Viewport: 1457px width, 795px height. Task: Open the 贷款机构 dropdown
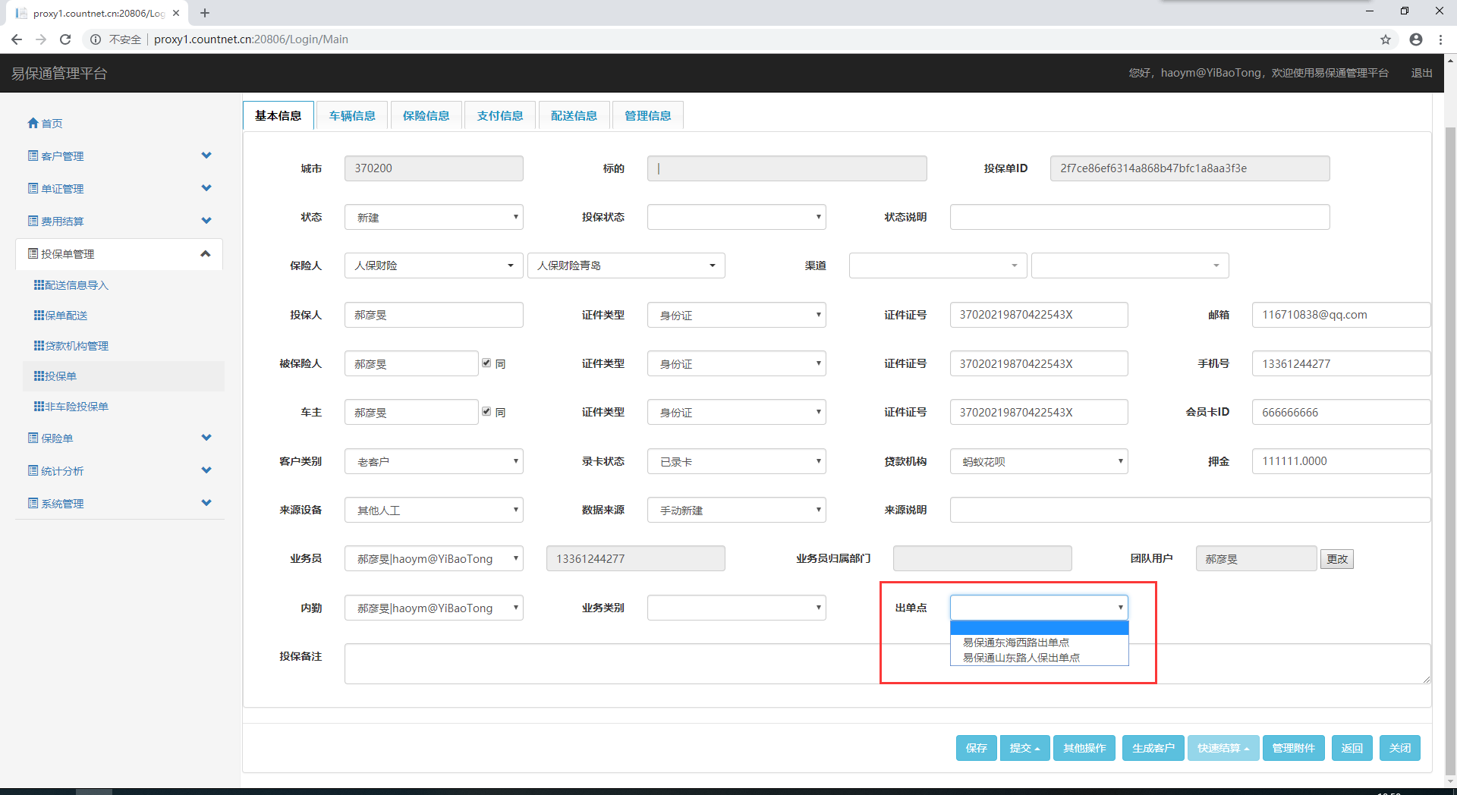click(x=1038, y=461)
